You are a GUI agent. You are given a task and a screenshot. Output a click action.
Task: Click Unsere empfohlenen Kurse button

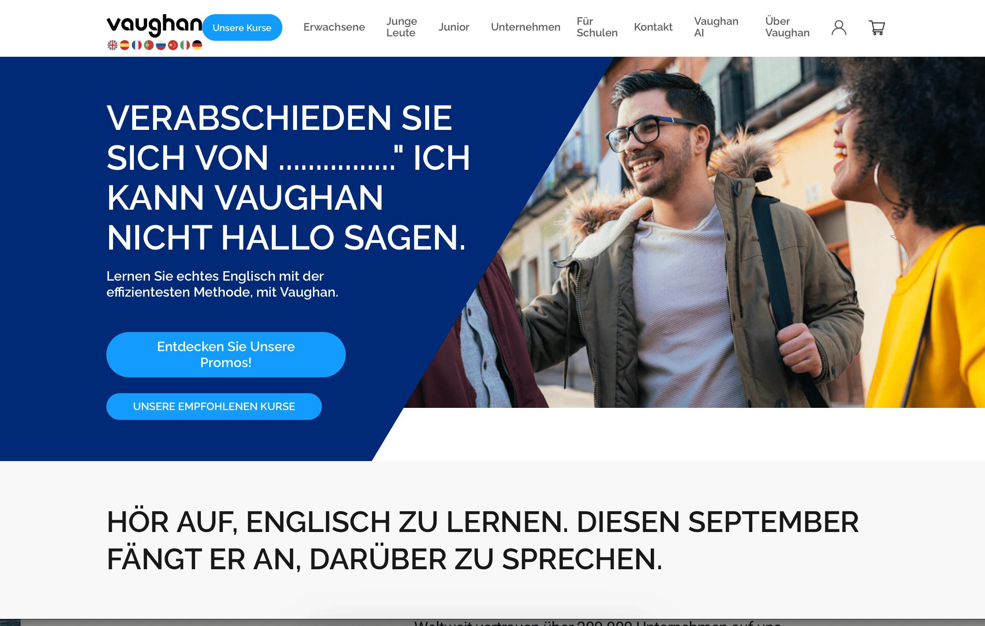(x=214, y=407)
